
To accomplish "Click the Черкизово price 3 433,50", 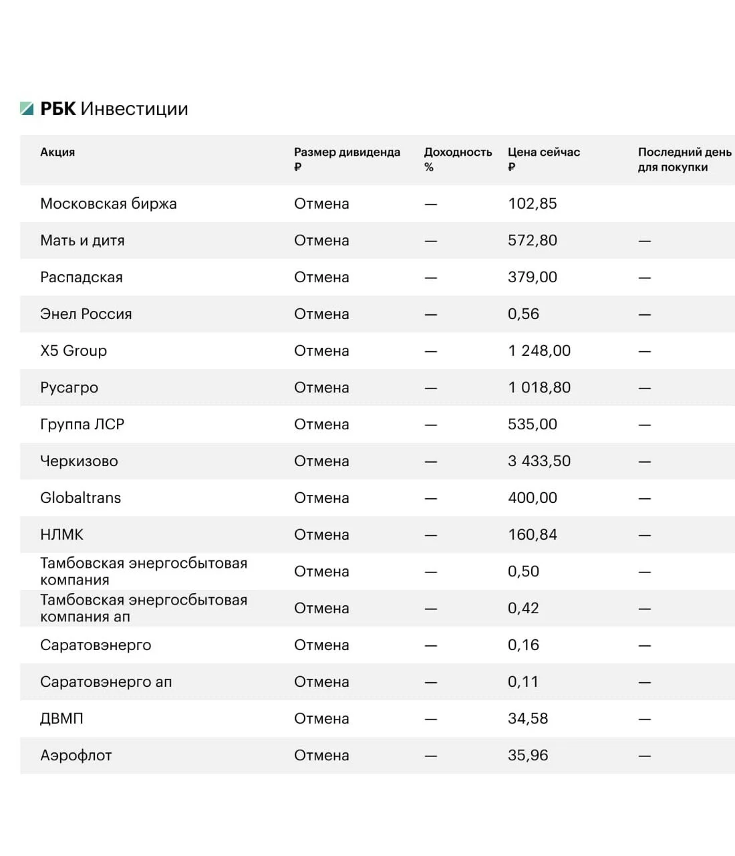I will point(539,461).
